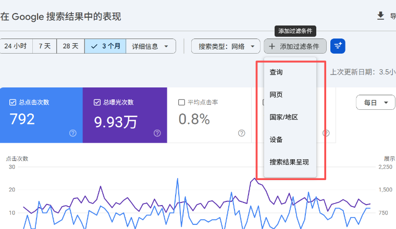
Task: Click the 点击次数 axis label
Action: [x=17, y=159]
